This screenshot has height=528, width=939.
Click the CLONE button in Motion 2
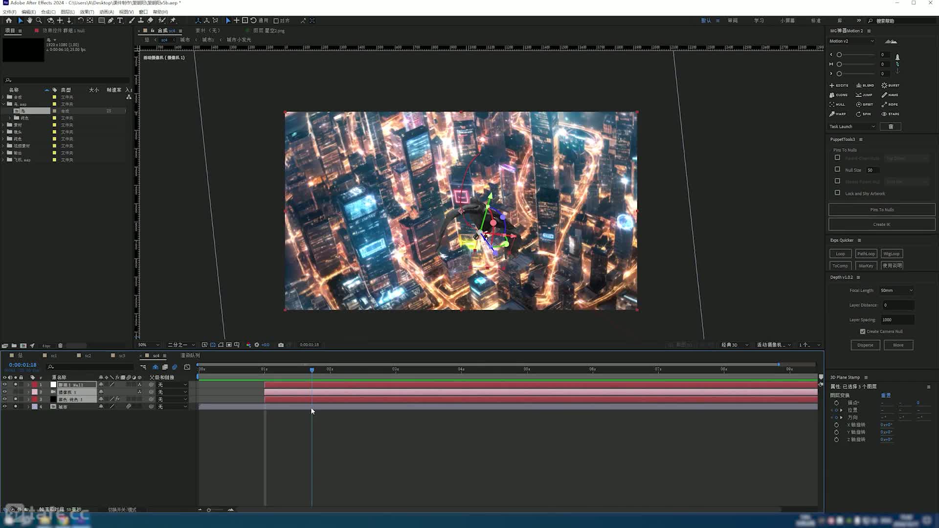[839, 95]
